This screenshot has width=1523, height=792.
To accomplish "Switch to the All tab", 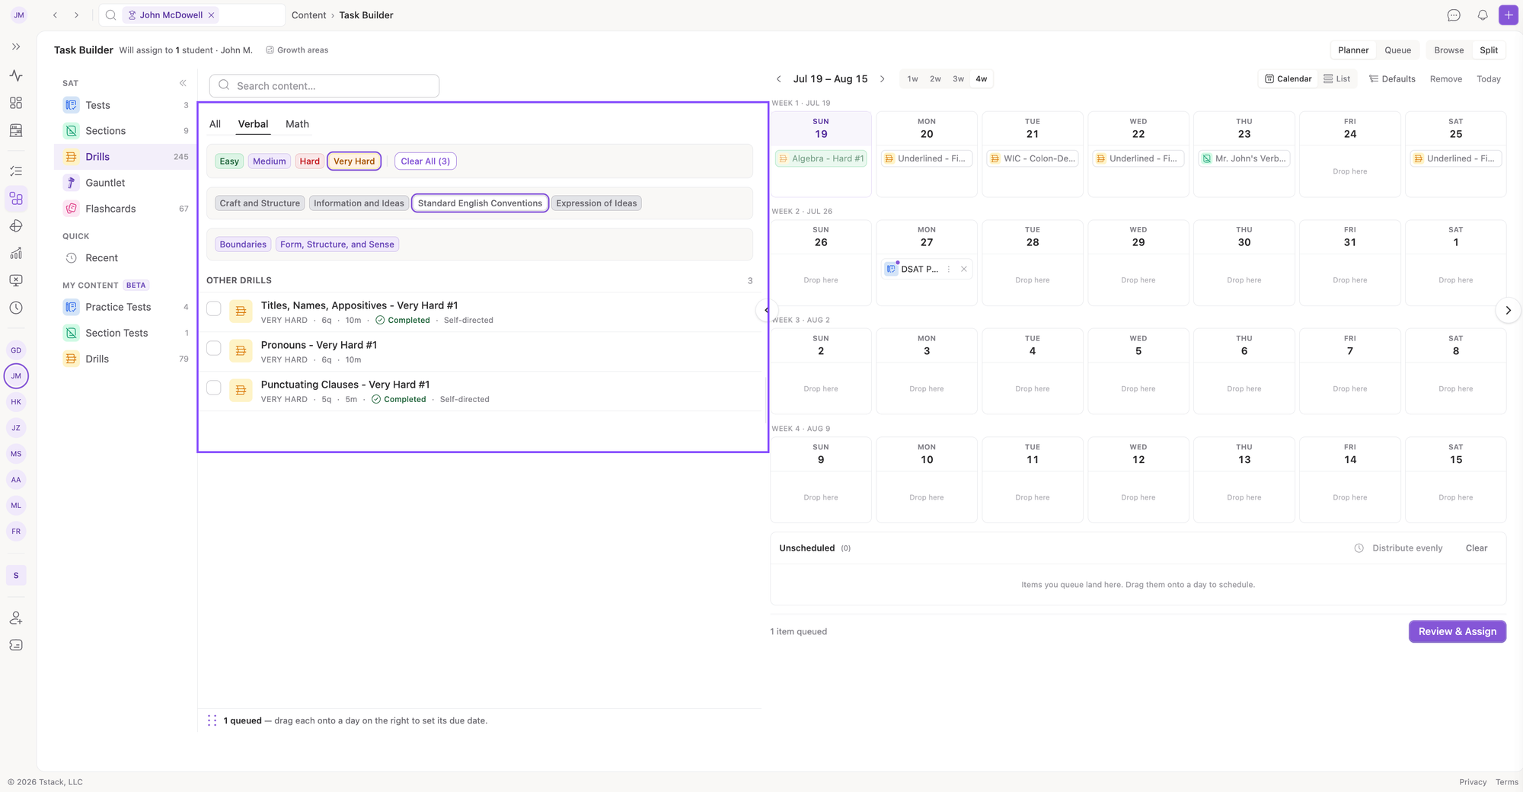I will click(215, 124).
